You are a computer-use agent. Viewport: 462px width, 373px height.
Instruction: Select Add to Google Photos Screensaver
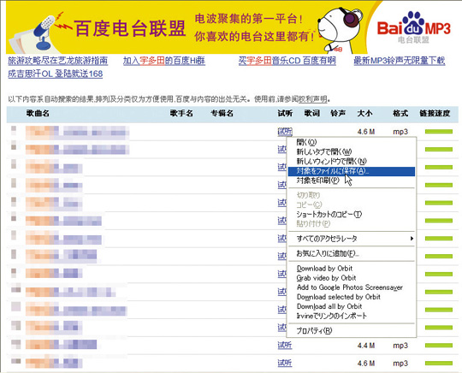(350, 287)
